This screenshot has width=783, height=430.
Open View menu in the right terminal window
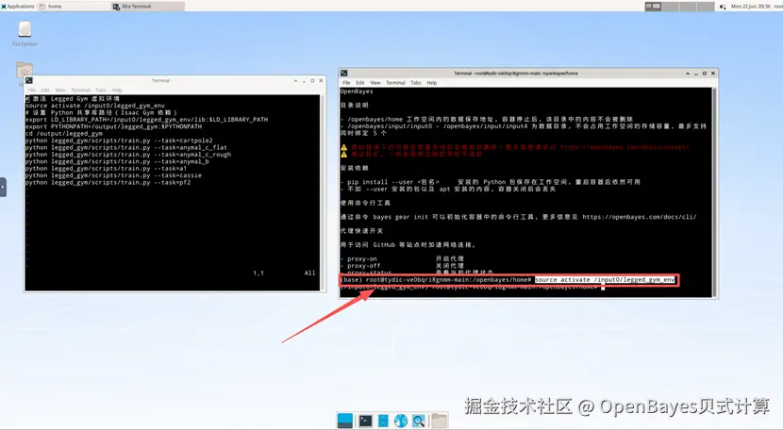375,82
